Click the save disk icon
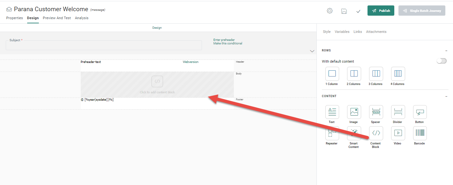This screenshot has height=185, width=453. (344, 11)
